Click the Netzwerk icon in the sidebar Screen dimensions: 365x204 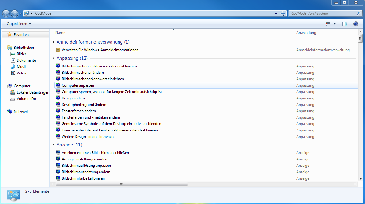click(x=9, y=111)
